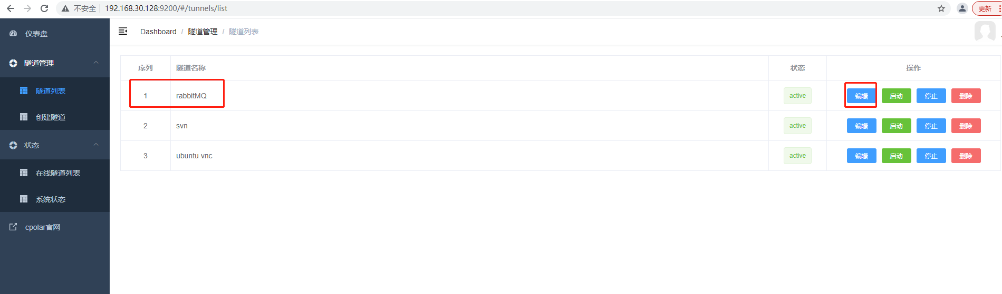
Task: Delete the rabbitMQ tunnel
Action: click(x=966, y=96)
